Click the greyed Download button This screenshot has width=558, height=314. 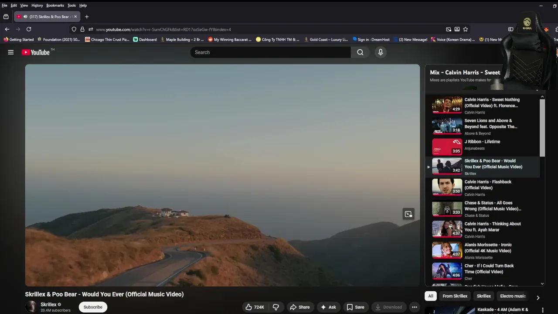pos(389,307)
